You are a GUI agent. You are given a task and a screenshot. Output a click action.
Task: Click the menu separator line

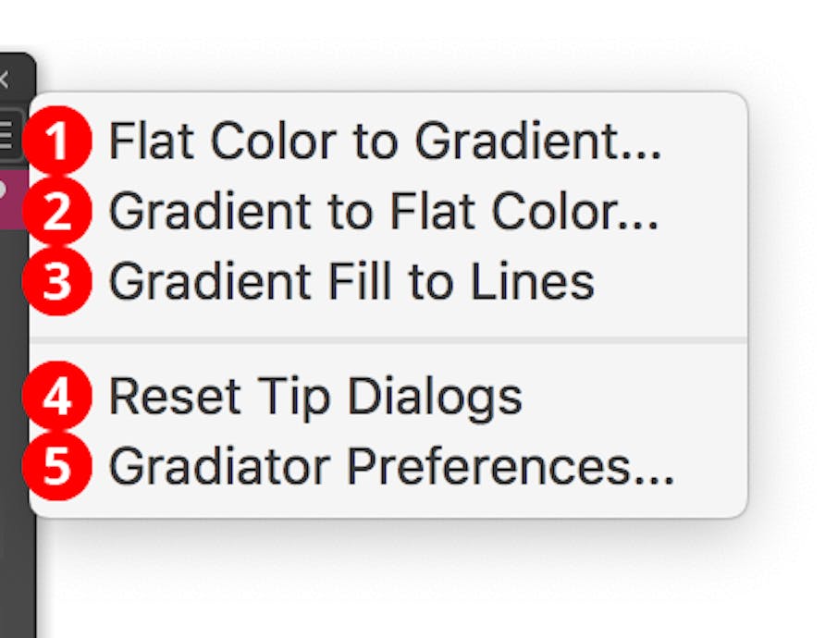[388, 339]
